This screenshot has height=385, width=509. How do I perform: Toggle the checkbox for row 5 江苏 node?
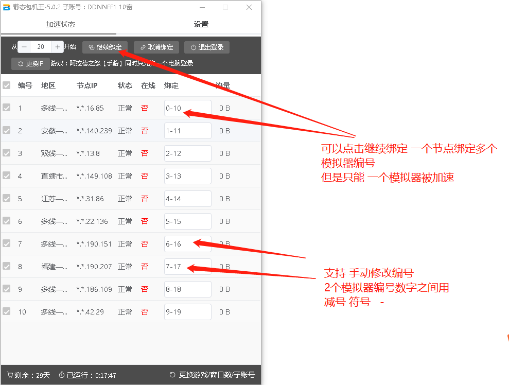pos(7,199)
